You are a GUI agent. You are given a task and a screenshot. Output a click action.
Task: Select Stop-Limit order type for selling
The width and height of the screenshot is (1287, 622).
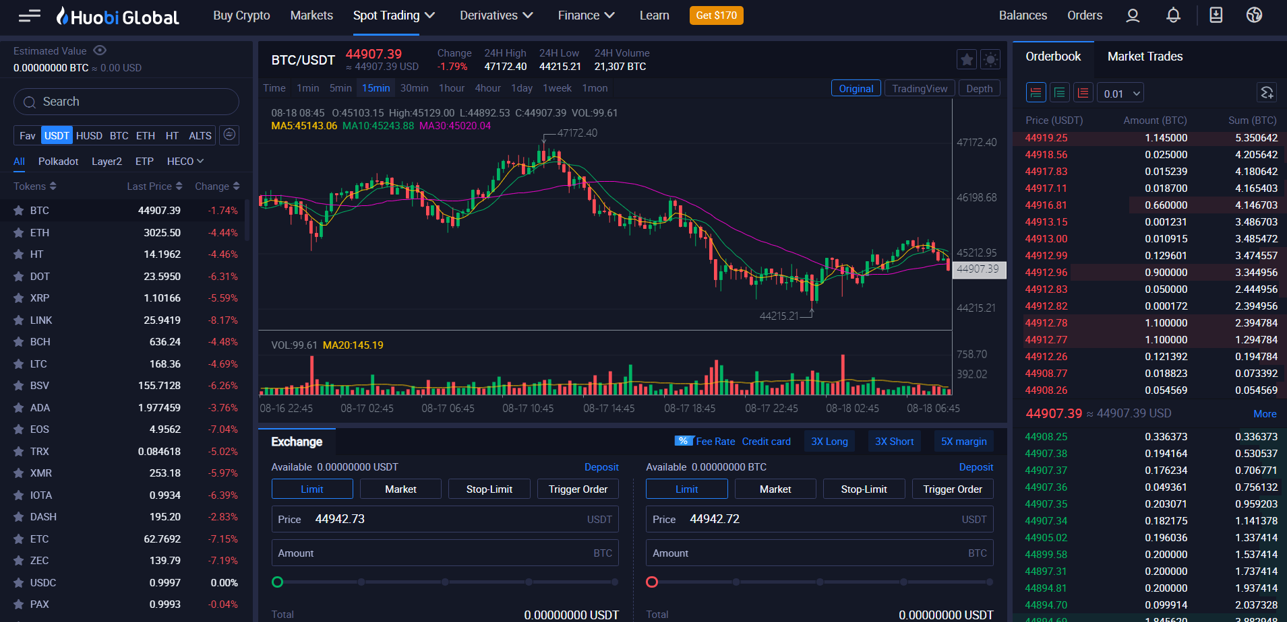pos(864,489)
